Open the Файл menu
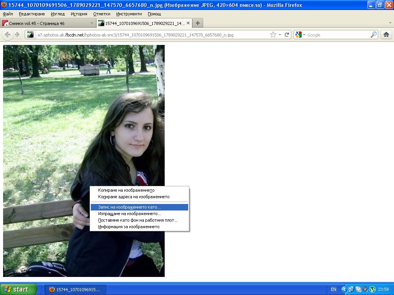 (x=8, y=14)
